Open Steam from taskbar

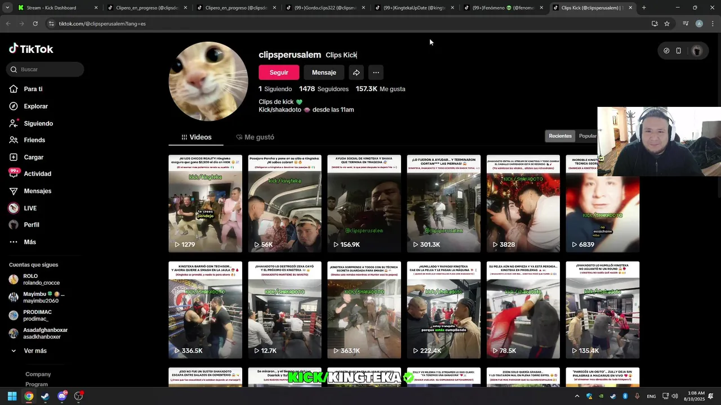point(45,396)
